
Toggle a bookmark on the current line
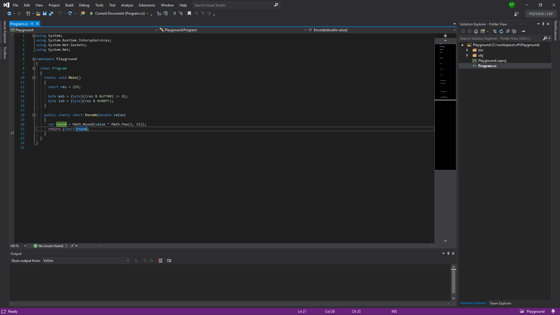tap(189, 13)
